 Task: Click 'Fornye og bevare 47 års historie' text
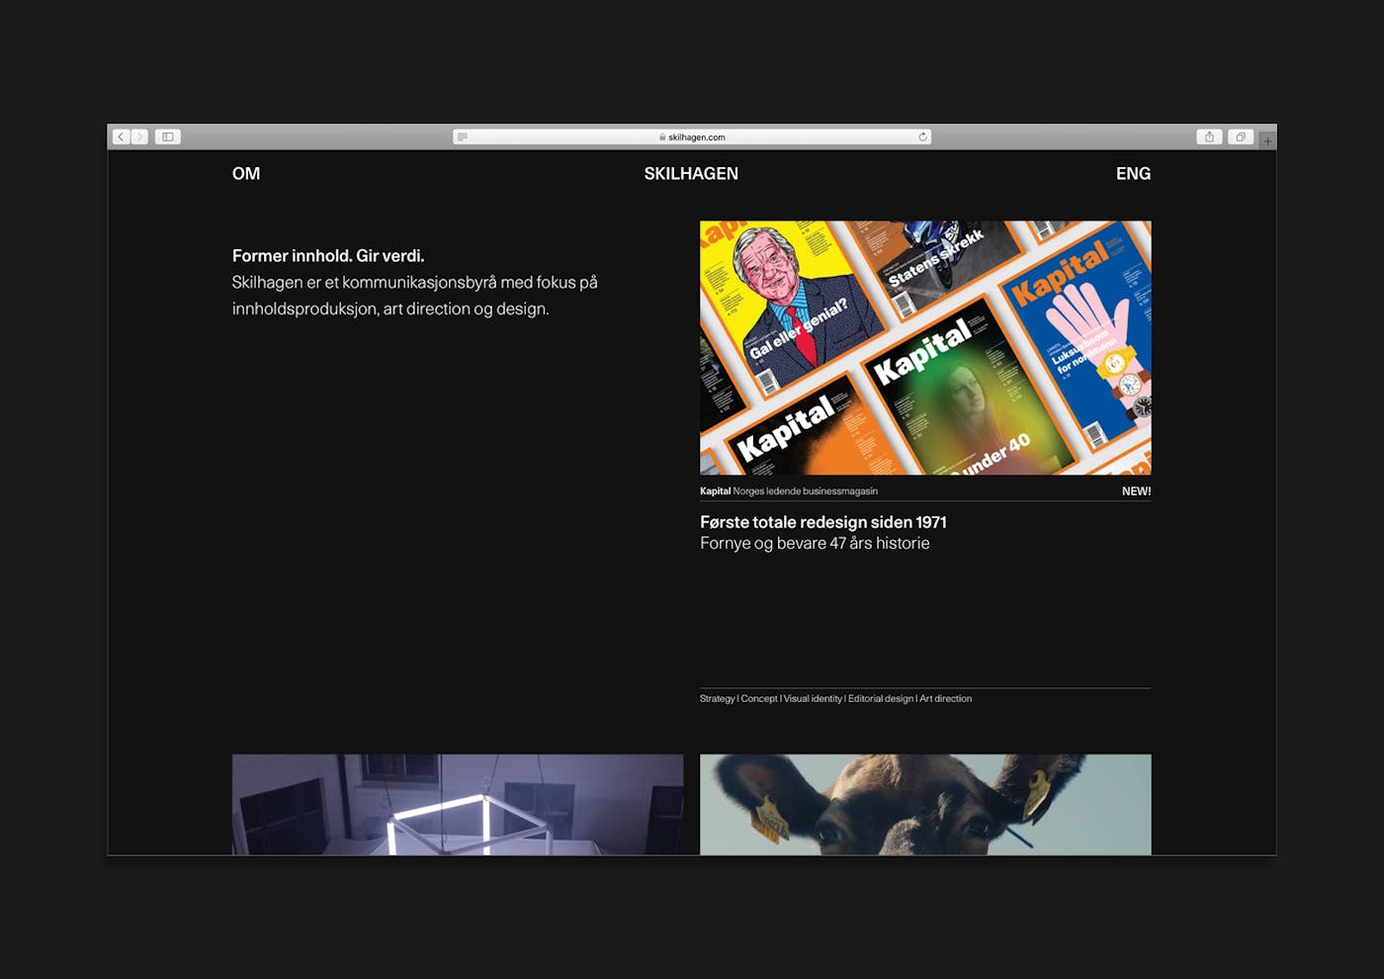coord(815,543)
